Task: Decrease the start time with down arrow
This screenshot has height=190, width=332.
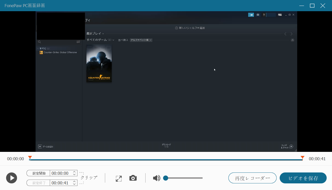Action: 74,175
